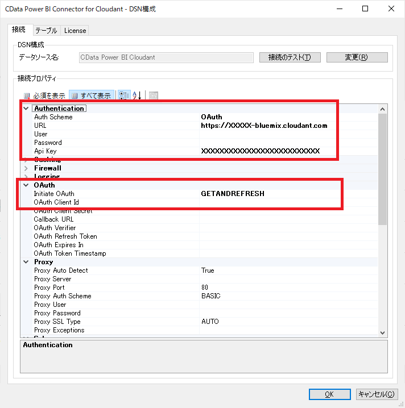Minimize the DSN構成 window

[x=340, y=9]
